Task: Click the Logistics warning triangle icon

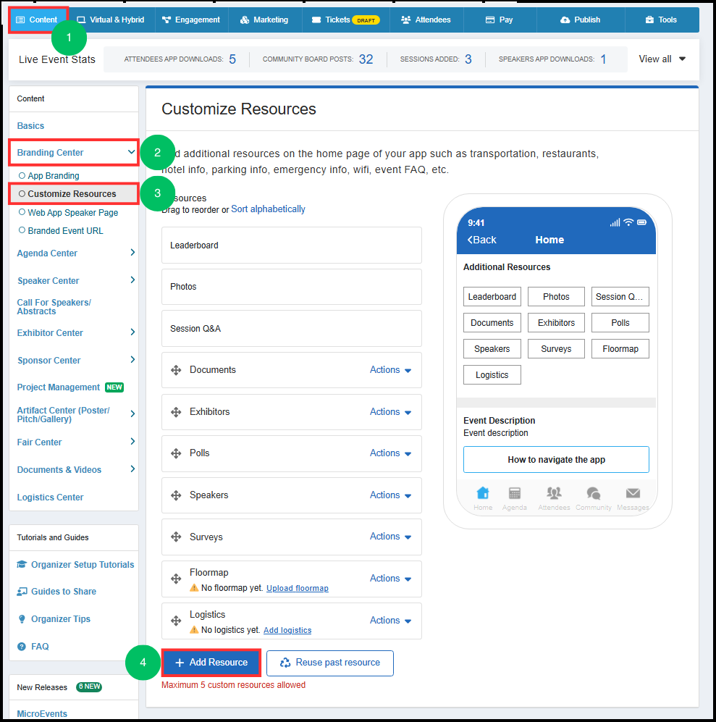Action: point(194,630)
